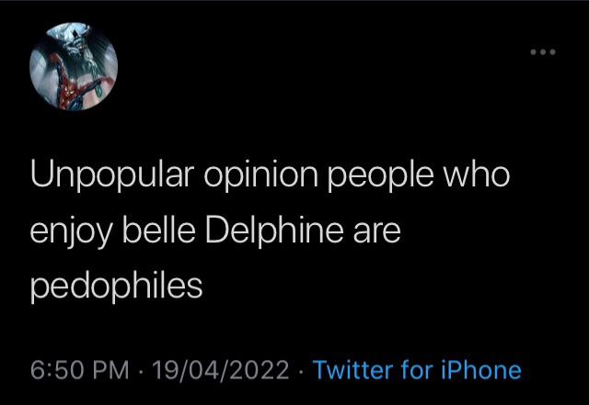Click the word "belle" in the tweet
This screenshot has width=589, height=405.
156,231
